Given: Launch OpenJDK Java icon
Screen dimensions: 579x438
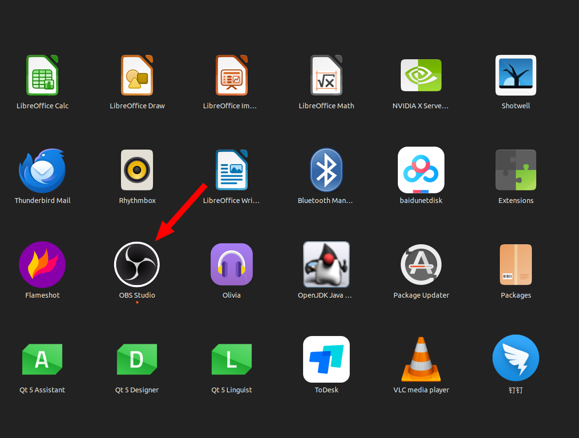Looking at the screenshot, I should [x=326, y=265].
